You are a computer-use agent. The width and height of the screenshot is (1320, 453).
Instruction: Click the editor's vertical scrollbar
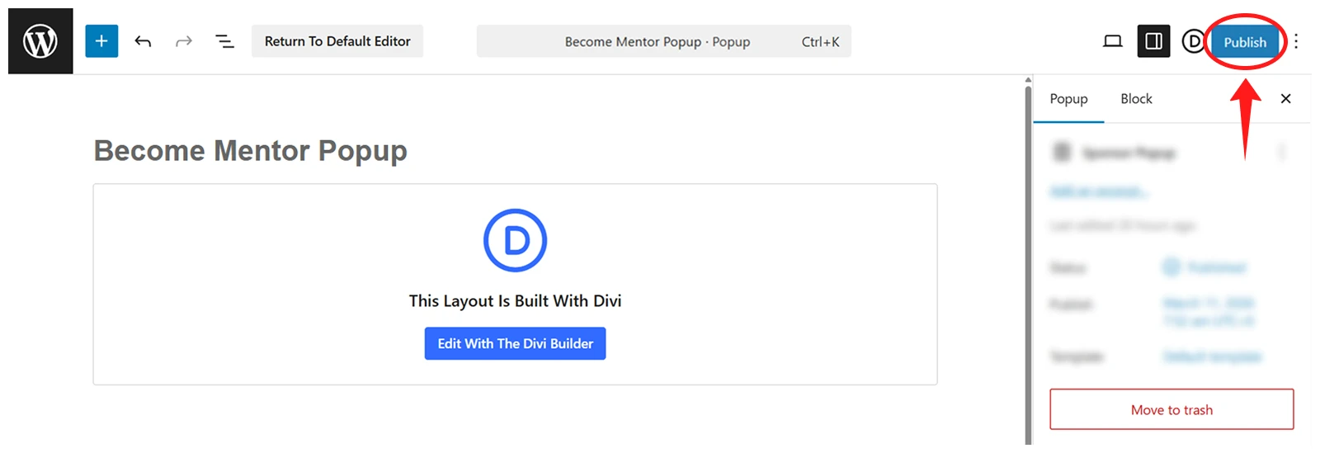point(1028,264)
